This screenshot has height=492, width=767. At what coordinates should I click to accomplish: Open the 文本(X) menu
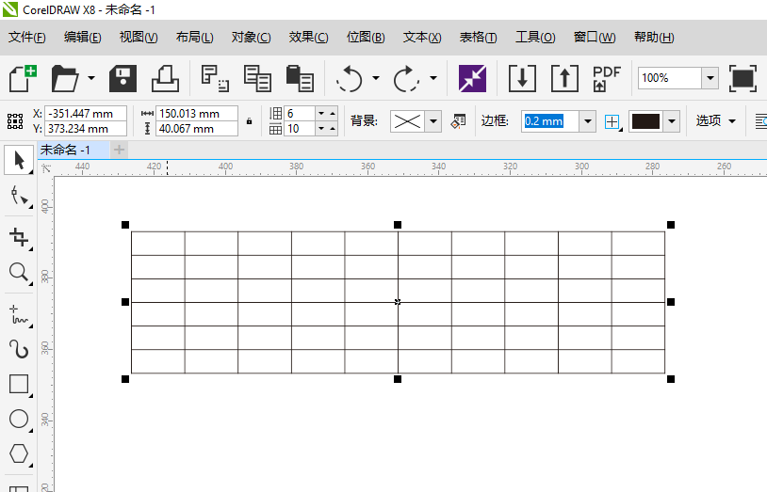tap(421, 37)
